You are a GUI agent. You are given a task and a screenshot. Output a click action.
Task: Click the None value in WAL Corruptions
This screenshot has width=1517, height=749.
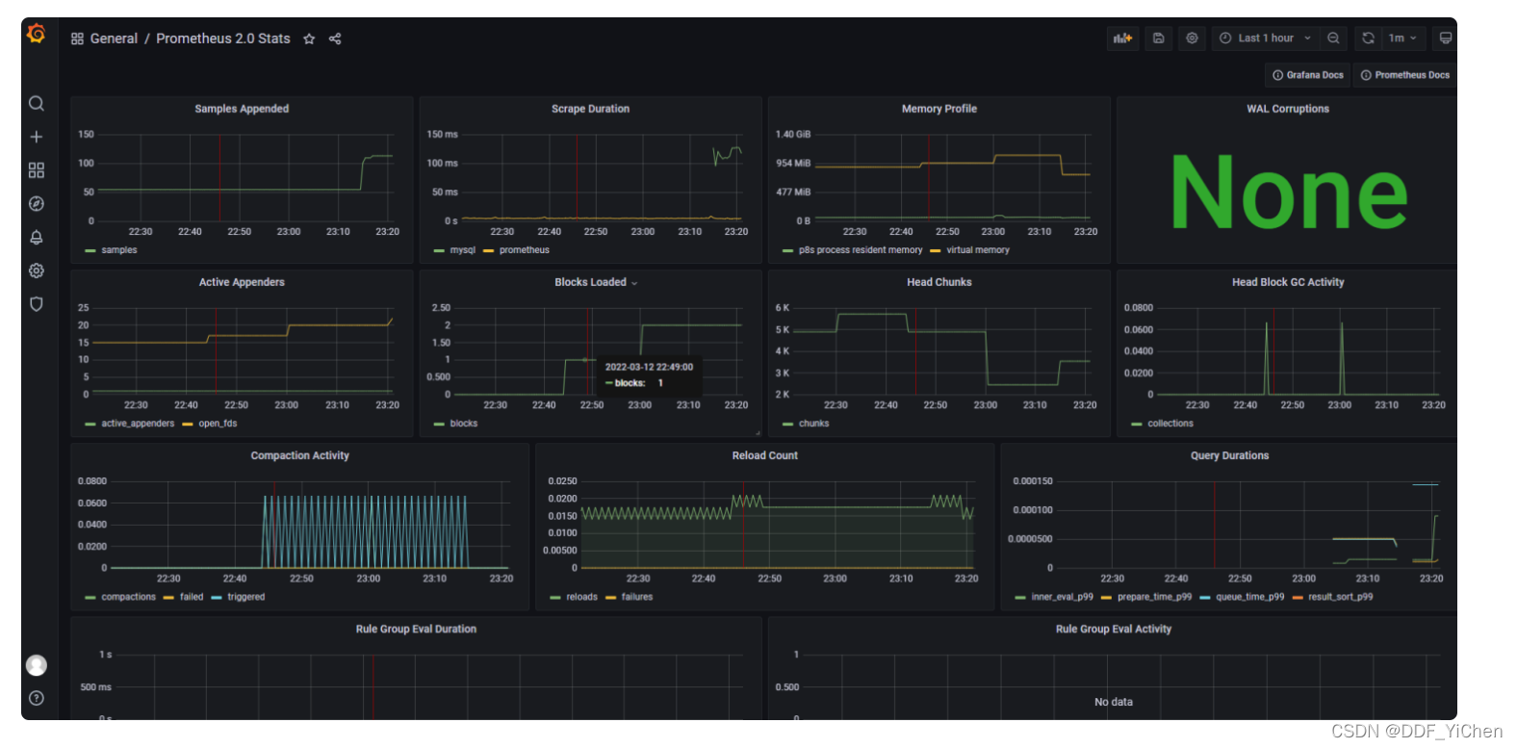[1288, 192]
